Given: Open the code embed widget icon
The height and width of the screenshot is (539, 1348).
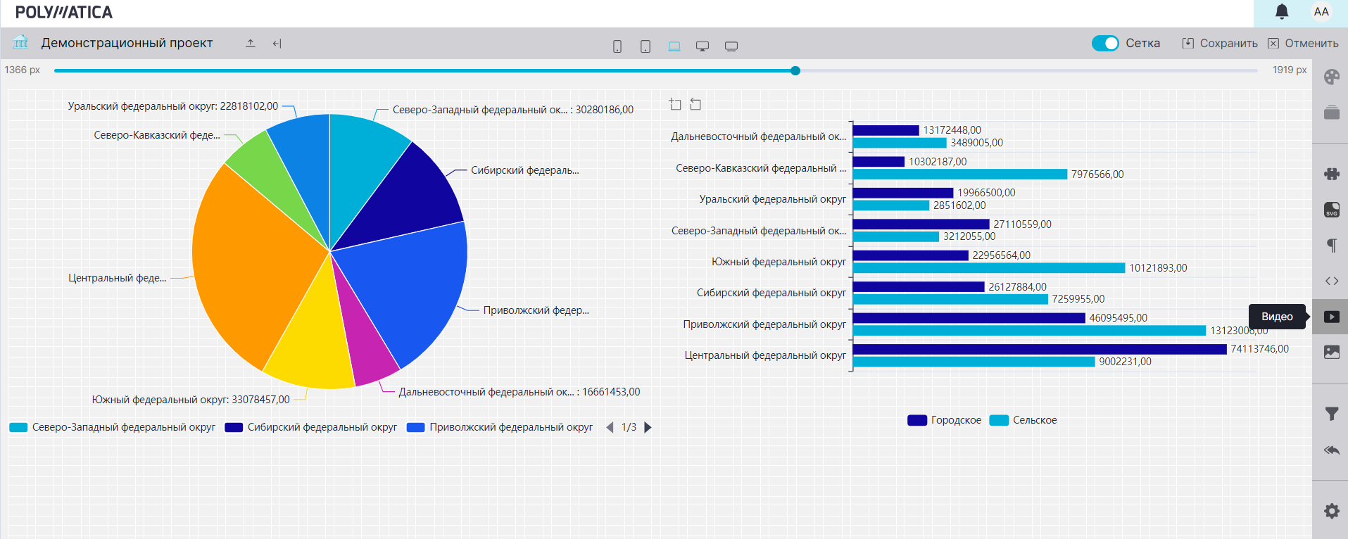Looking at the screenshot, I should (1331, 281).
